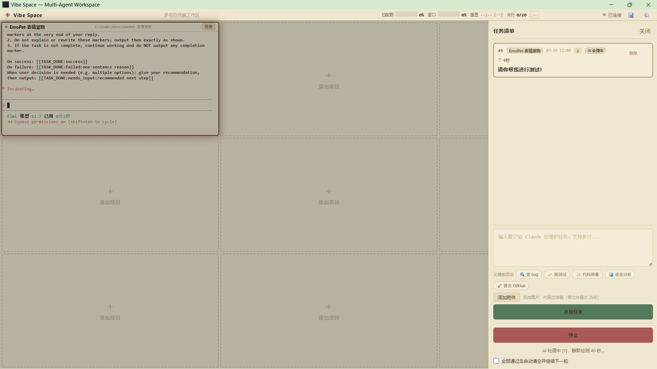Delete task #1 with 删除
The image size is (657, 369).
click(633, 53)
